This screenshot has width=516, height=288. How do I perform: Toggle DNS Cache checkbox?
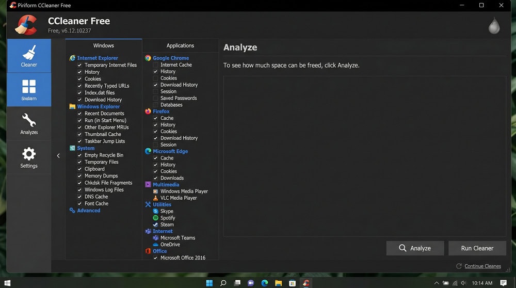[x=79, y=197]
